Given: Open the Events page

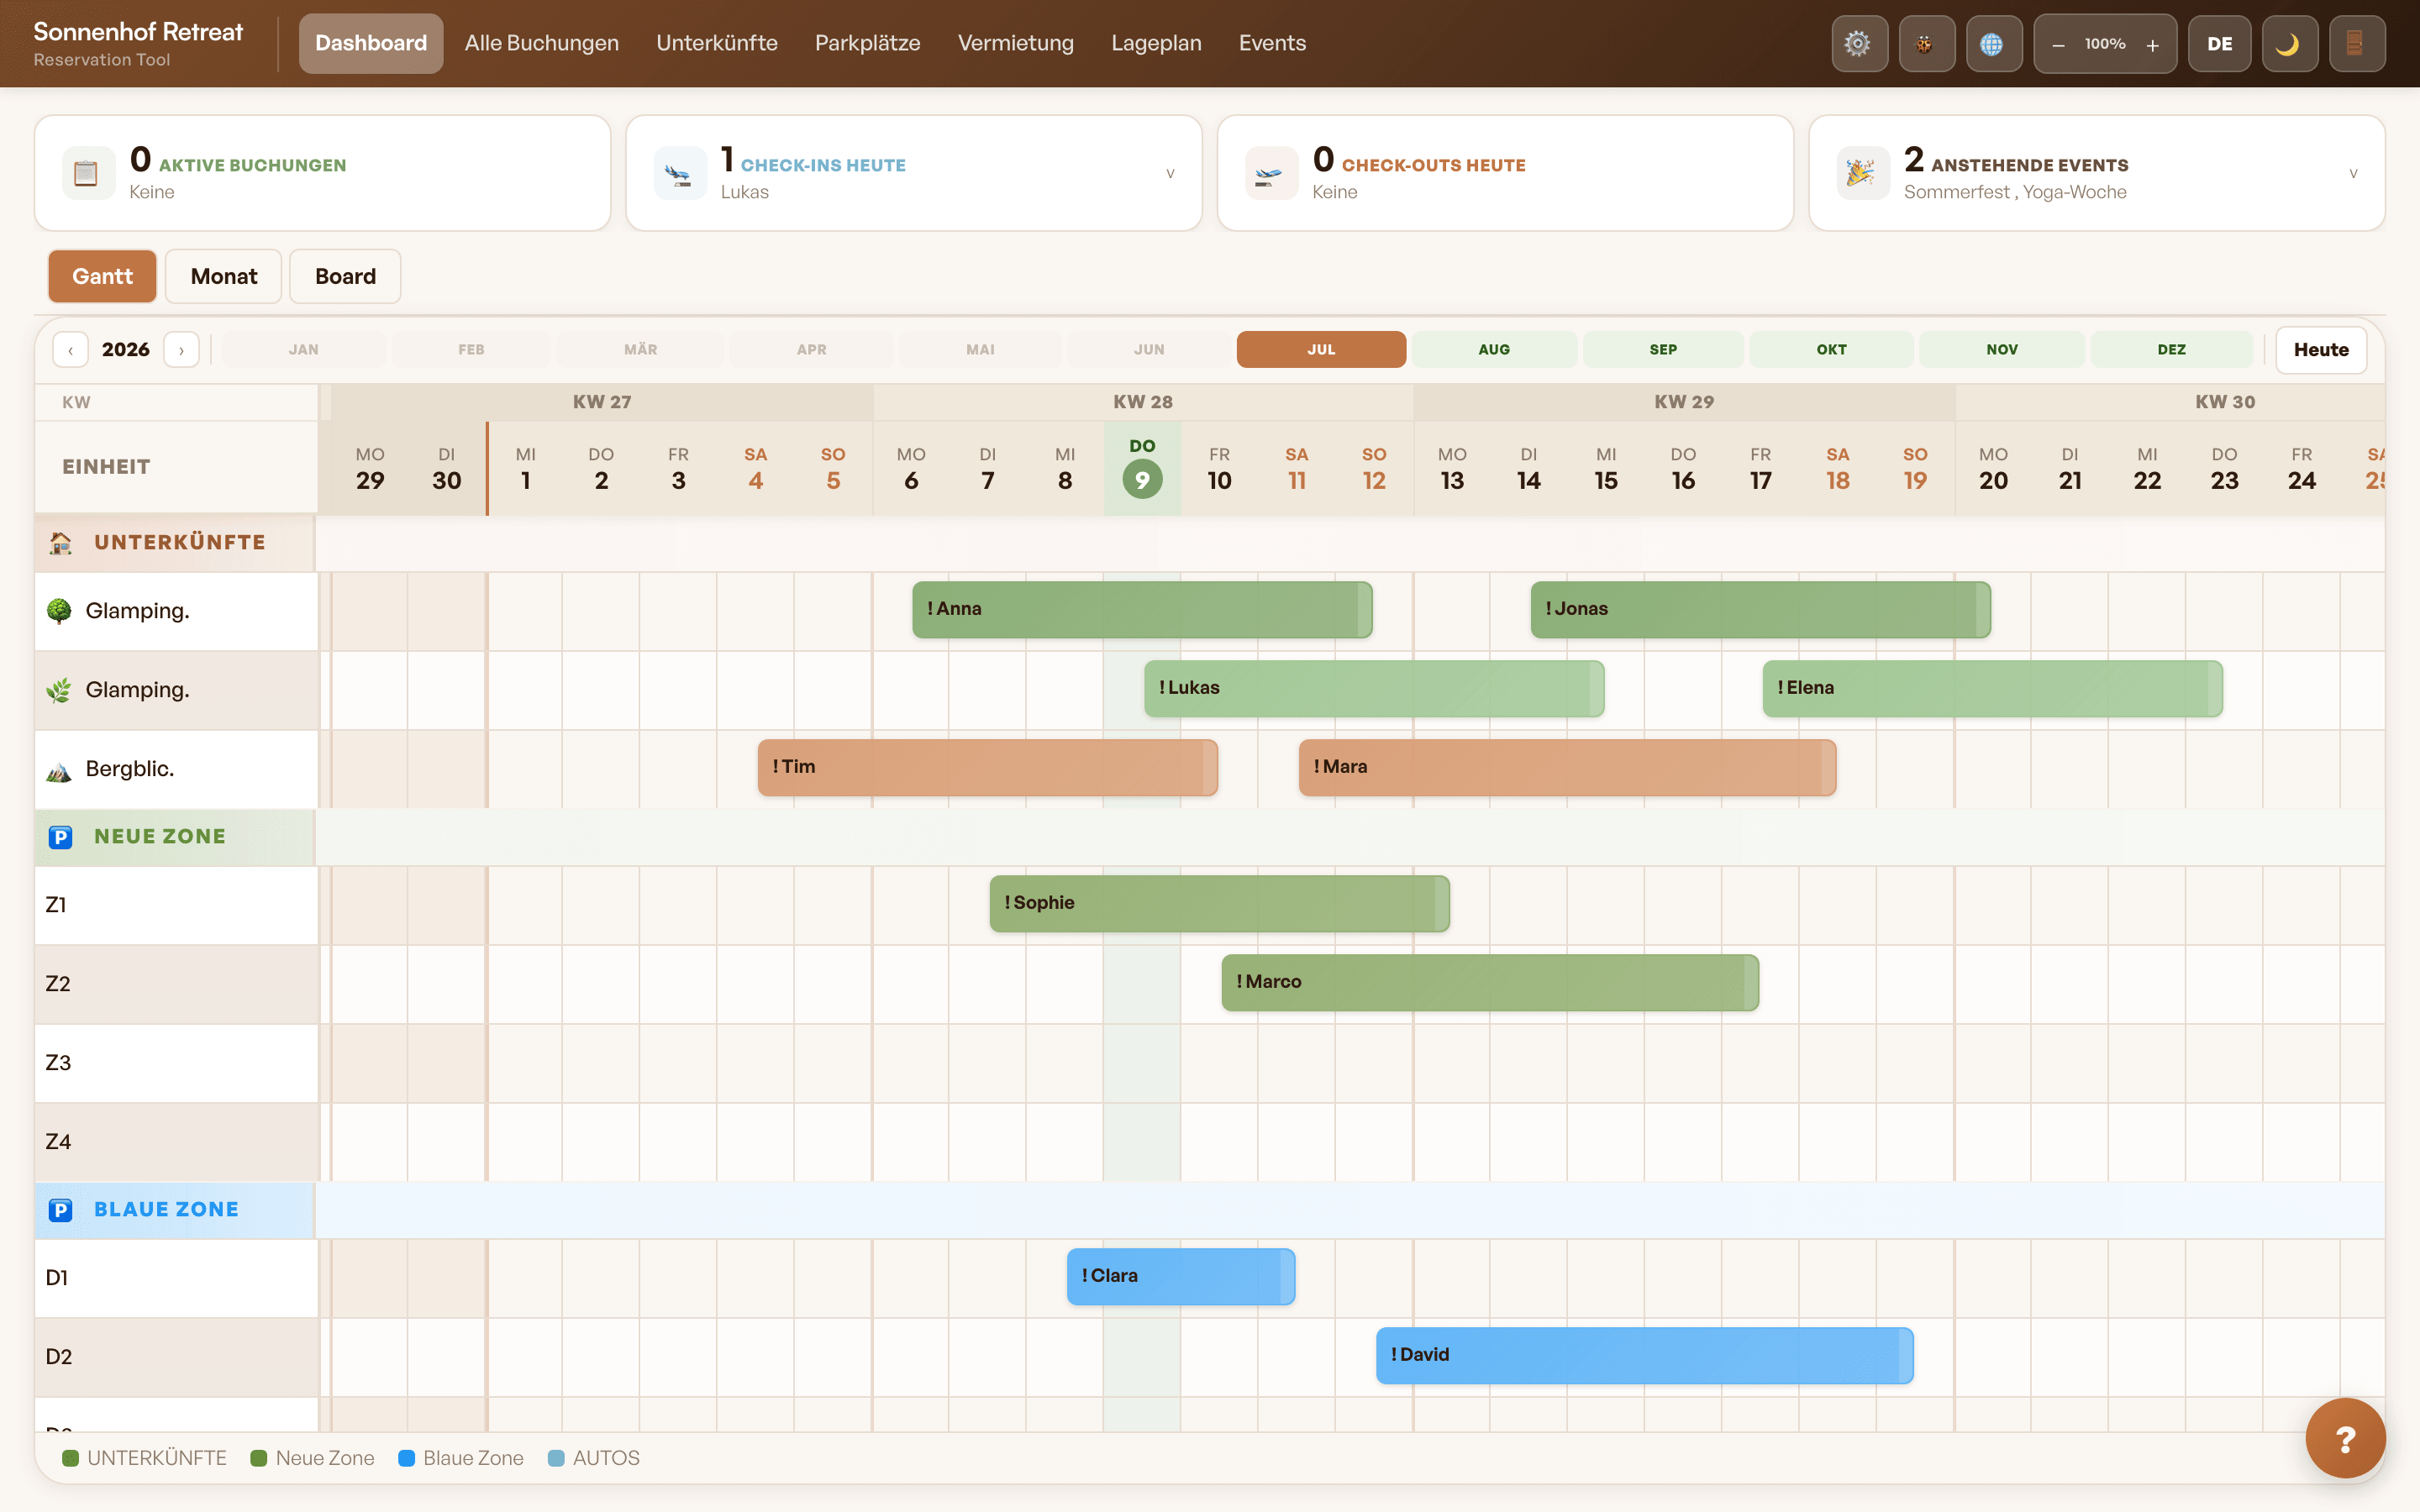Looking at the screenshot, I should pos(1272,43).
